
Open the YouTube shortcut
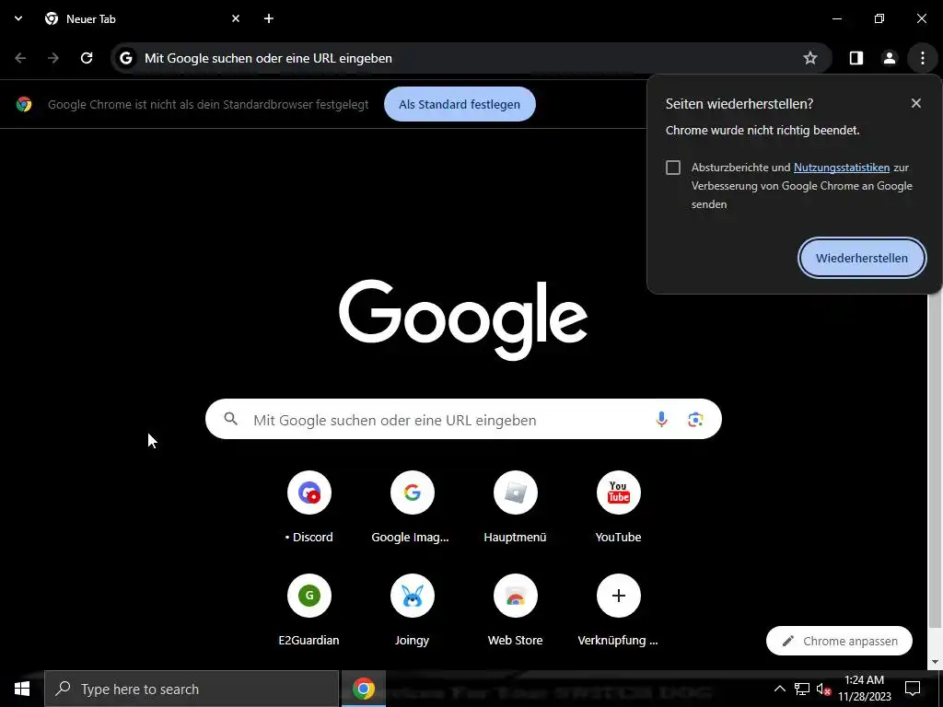click(618, 507)
